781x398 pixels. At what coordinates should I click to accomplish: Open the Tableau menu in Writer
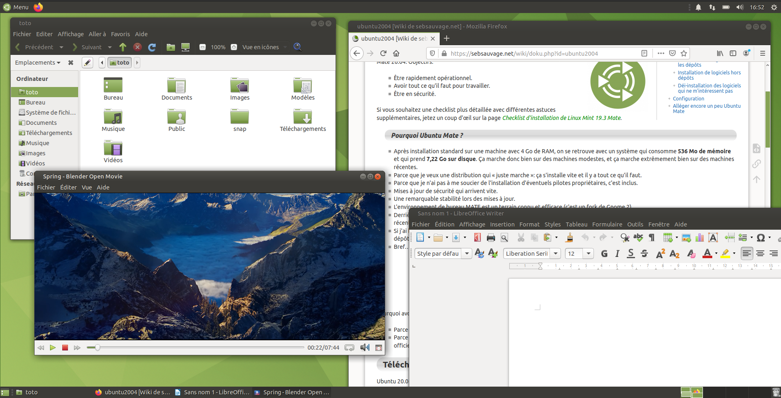(x=576, y=224)
